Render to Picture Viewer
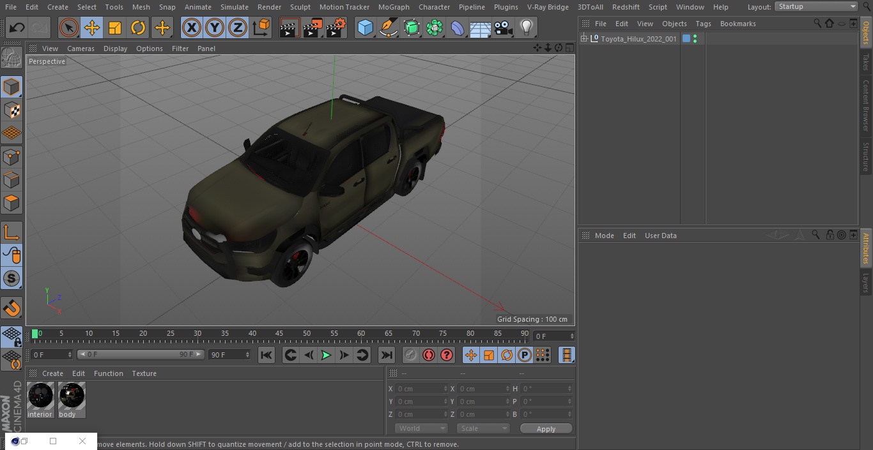 [x=313, y=28]
